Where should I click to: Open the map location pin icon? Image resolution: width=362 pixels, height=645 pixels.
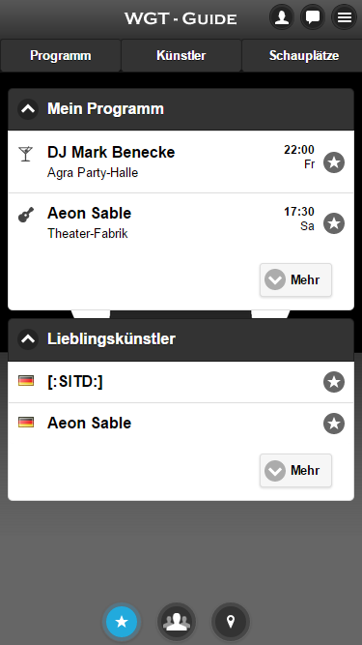[x=231, y=622]
